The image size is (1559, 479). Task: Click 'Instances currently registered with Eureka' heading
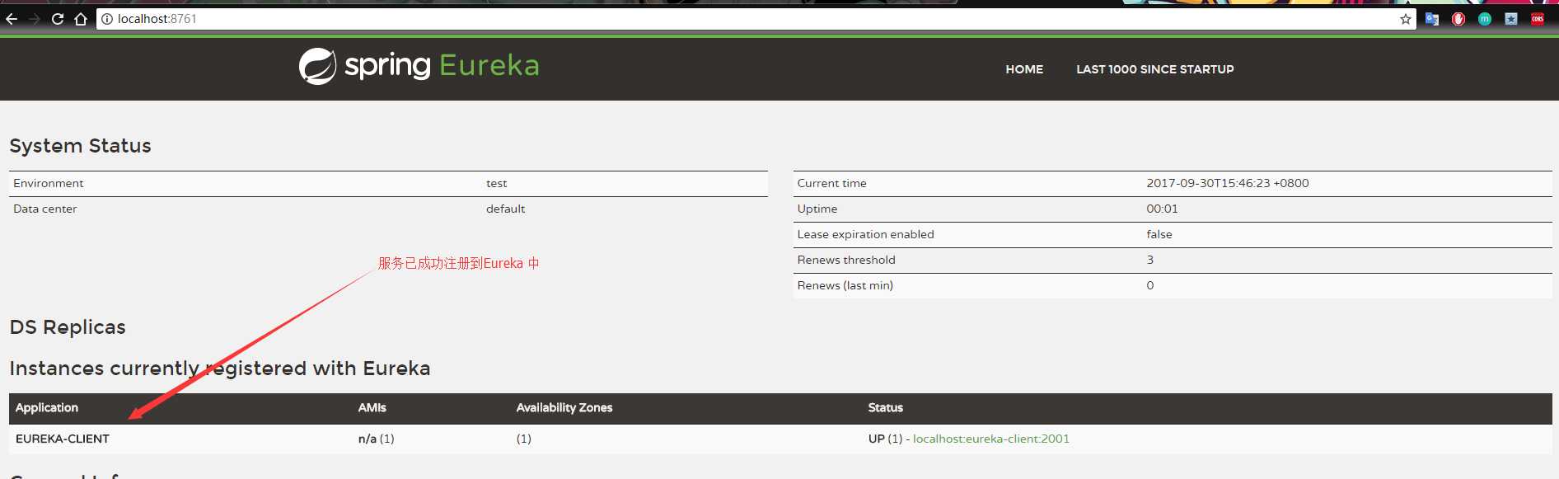coord(220,369)
